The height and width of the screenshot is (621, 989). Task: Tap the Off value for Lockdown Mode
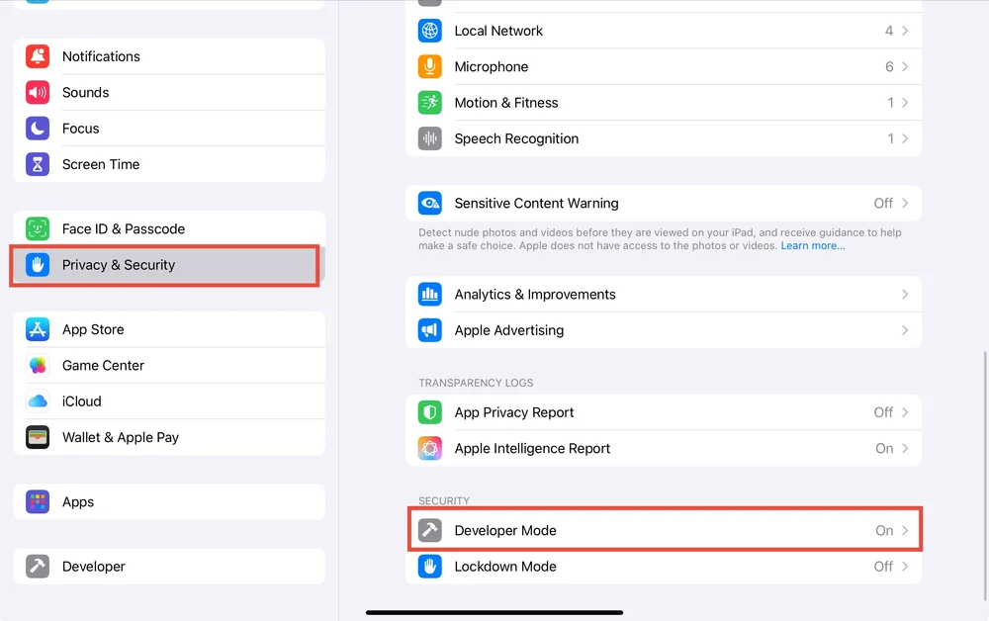tap(883, 567)
